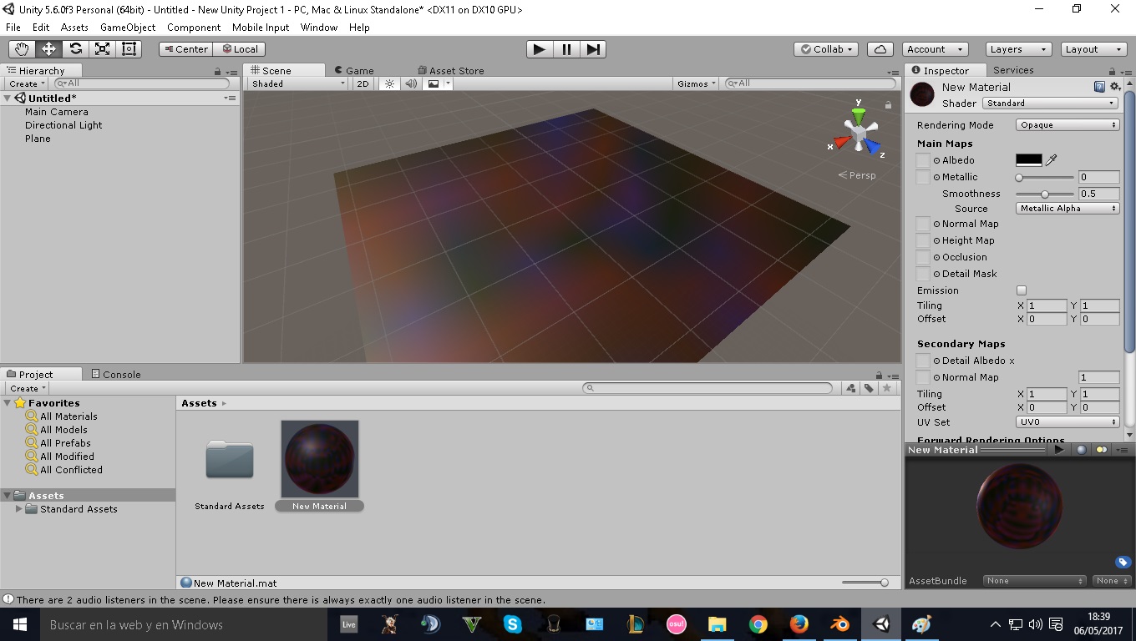Open the black Albedo color swatch
The height and width of the screenshot is (641, 1136).
(x=1029, y=160)
